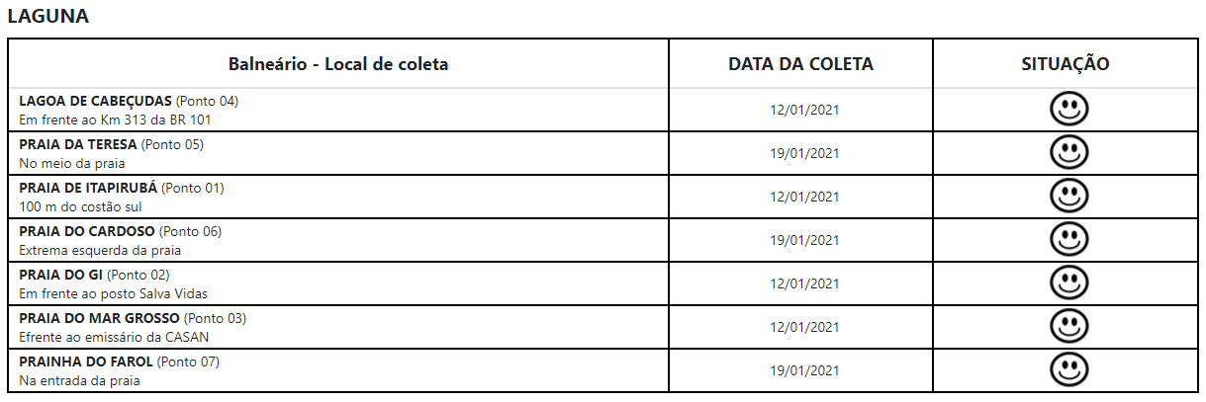Click smiley icon for Praia do Cardoso
The image size is (1206, 402).
(1067, 239)
